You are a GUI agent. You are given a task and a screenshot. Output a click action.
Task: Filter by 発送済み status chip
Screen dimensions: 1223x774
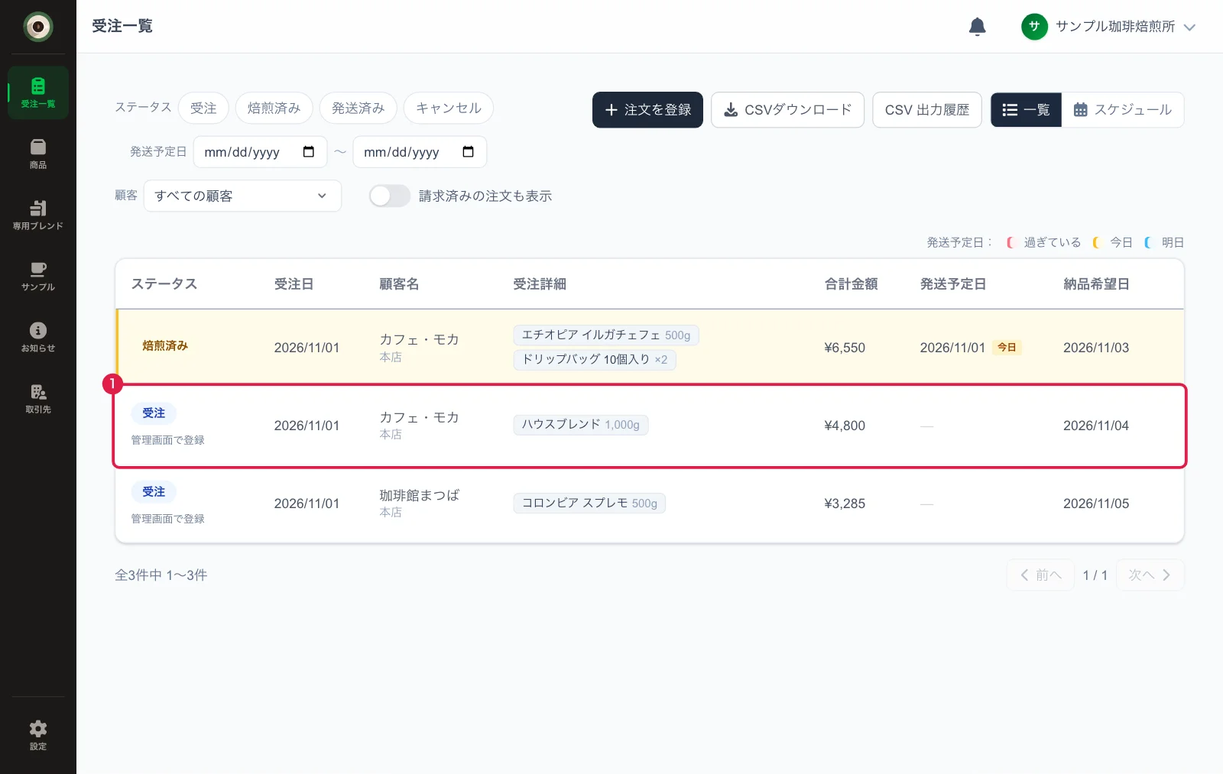click(x=358, y=108)
